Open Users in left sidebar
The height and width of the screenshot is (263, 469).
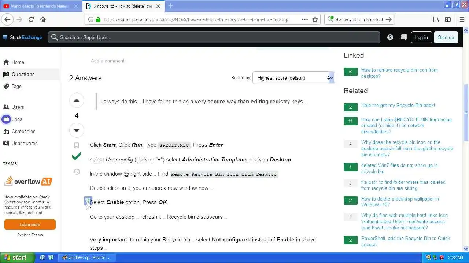pos(18,107)
